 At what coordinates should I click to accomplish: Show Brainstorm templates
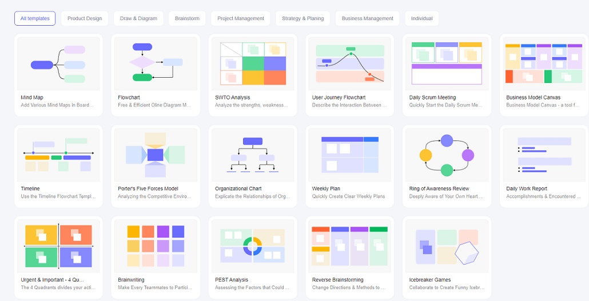(187, 18)
